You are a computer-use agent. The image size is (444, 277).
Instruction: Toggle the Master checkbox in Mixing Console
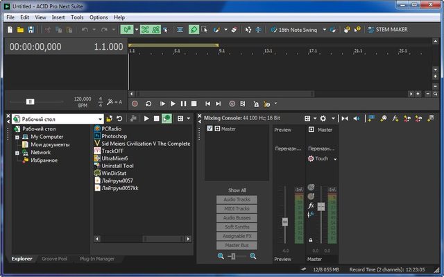click(210, 128)
